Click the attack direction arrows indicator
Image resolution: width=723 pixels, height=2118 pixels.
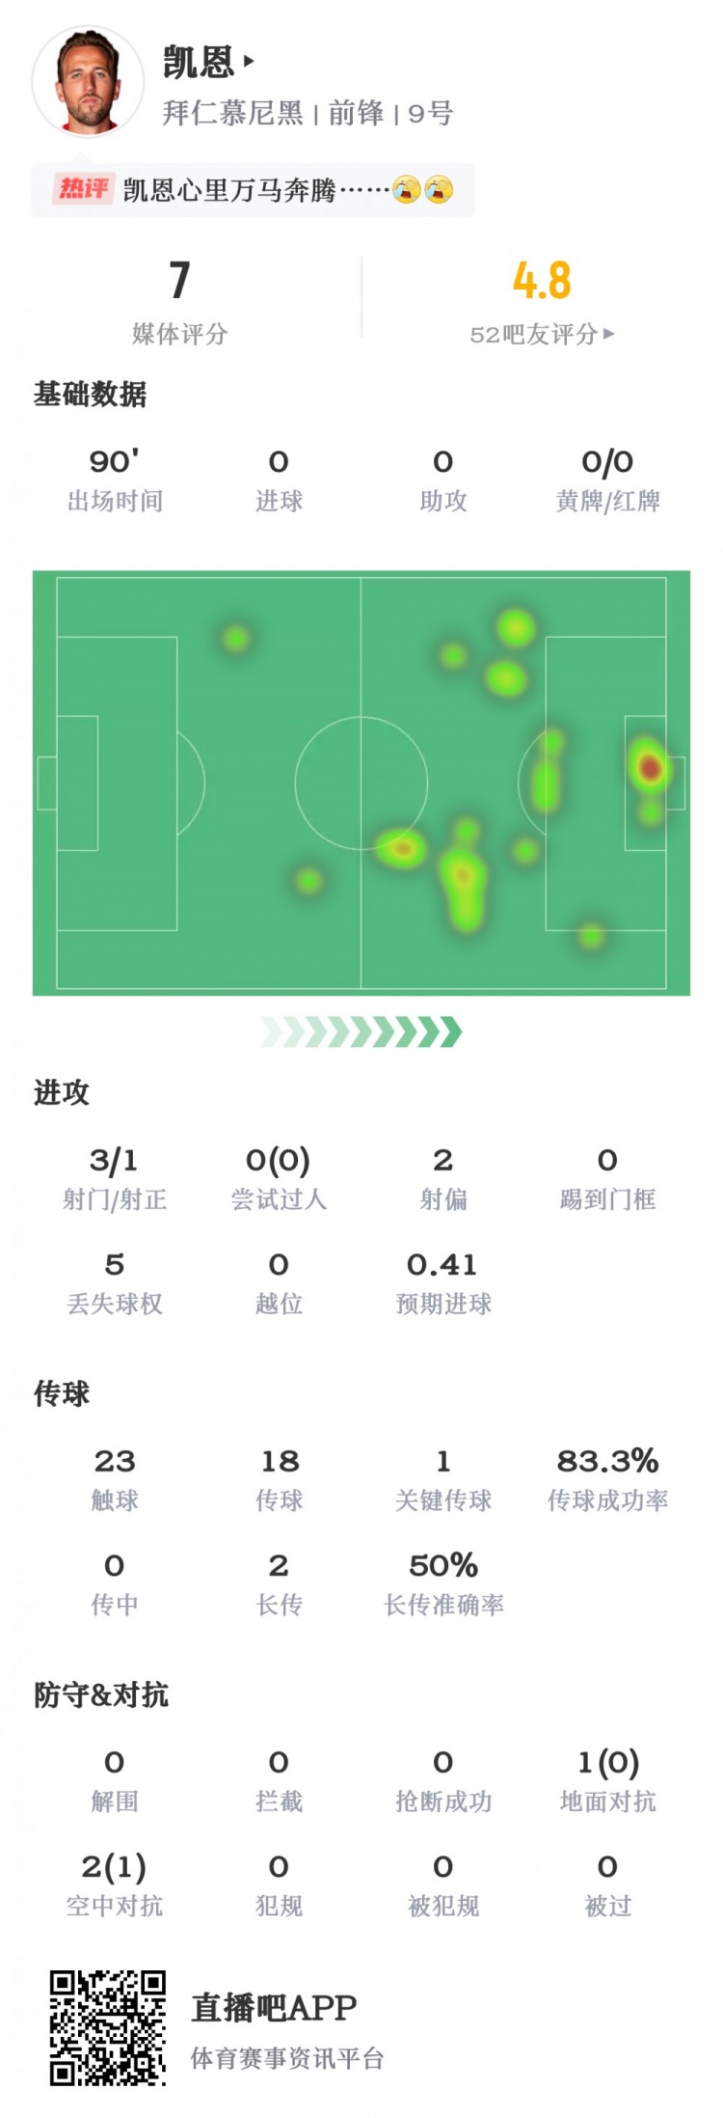(361, 1031)
